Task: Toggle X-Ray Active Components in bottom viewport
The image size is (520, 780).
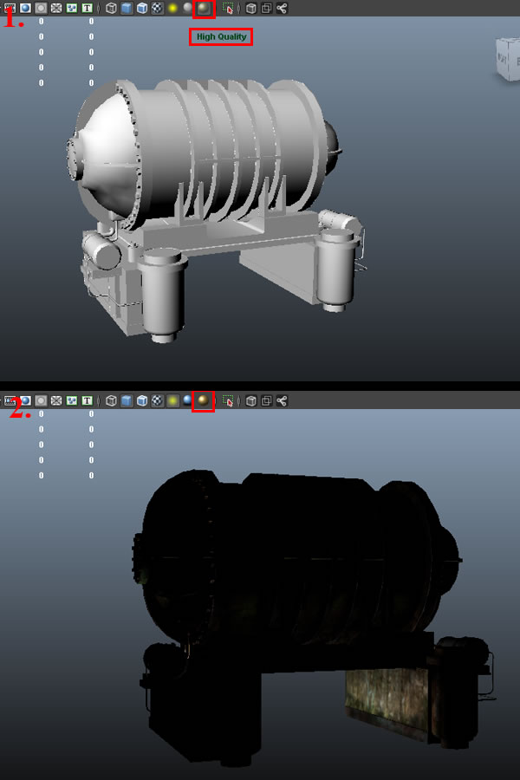Action: (x=267, y=400)
